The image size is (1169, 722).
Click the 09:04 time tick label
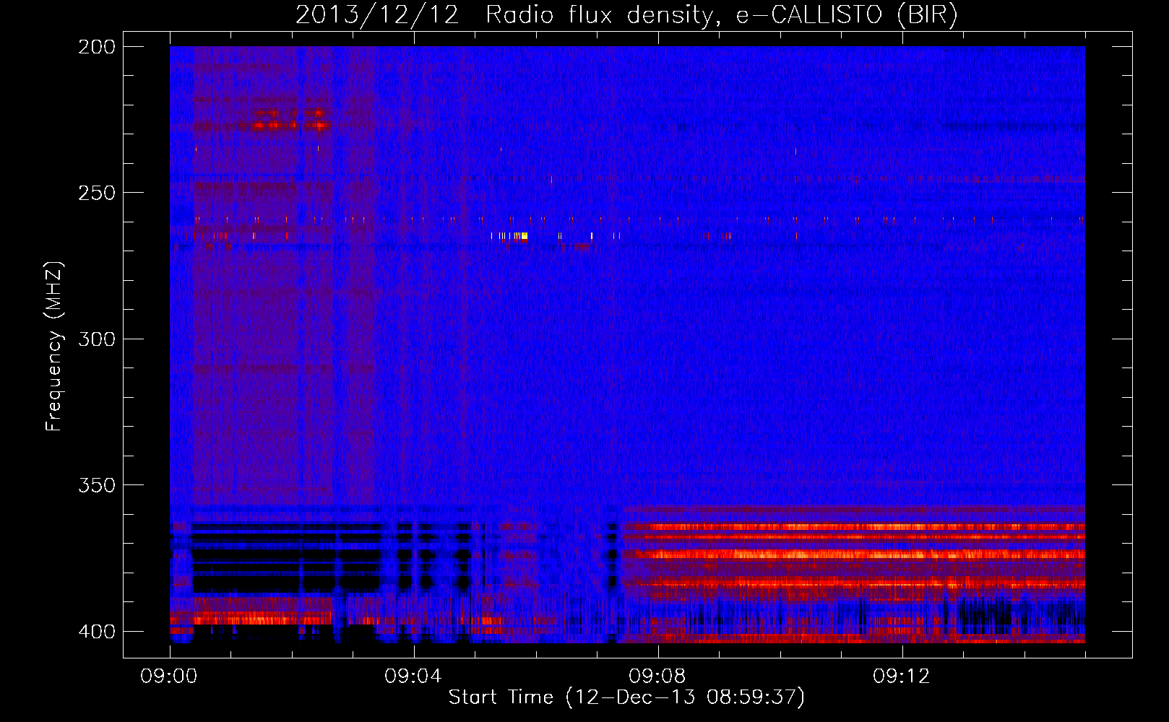(413, 677)
